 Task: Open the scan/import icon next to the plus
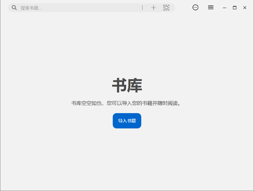[166, 7]
